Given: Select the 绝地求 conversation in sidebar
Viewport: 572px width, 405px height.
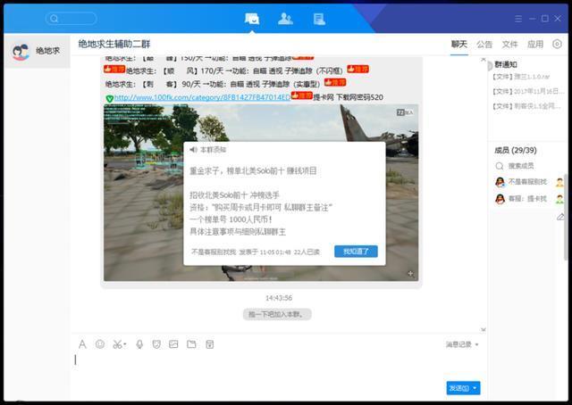Looking at the screenshot, I should click(x=37, y=52).
